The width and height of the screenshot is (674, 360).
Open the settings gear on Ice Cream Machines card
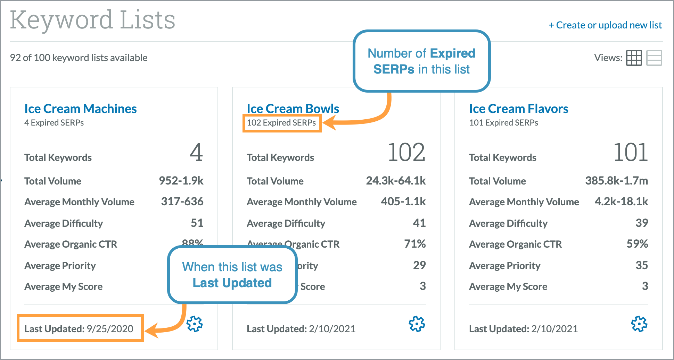(x=194, y=324)
